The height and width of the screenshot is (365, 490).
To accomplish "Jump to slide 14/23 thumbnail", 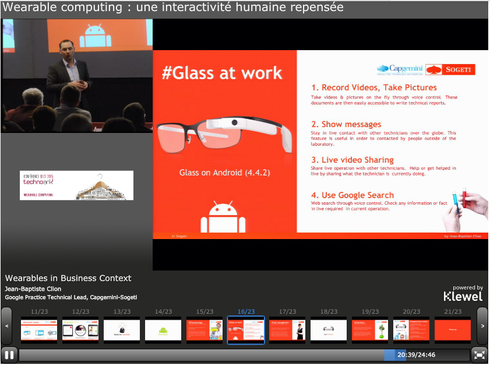I will pyautogui.click(x=163, y=330).
